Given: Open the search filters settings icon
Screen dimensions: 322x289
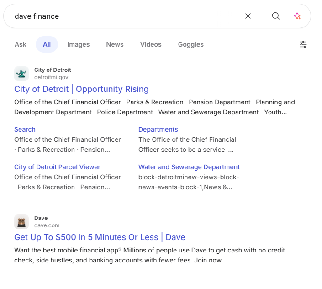Looking at the screenshot, I should (303, 44).
